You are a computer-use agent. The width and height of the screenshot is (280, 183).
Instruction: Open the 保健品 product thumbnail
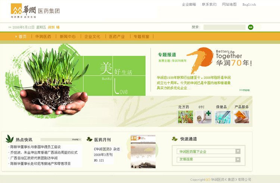click(x=223, y=117)
